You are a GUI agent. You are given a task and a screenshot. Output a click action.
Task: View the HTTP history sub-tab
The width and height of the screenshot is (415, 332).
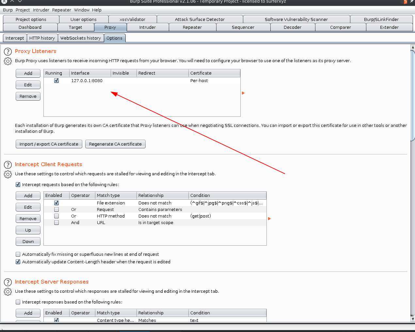point(42,38)
